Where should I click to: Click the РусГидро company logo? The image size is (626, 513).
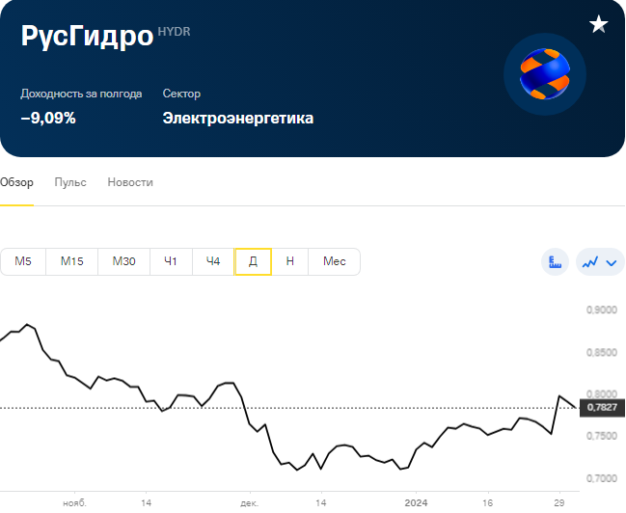tap(545, 74)
